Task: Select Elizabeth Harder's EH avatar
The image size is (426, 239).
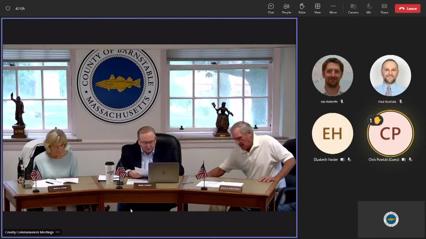Action: tap(332, 133)
